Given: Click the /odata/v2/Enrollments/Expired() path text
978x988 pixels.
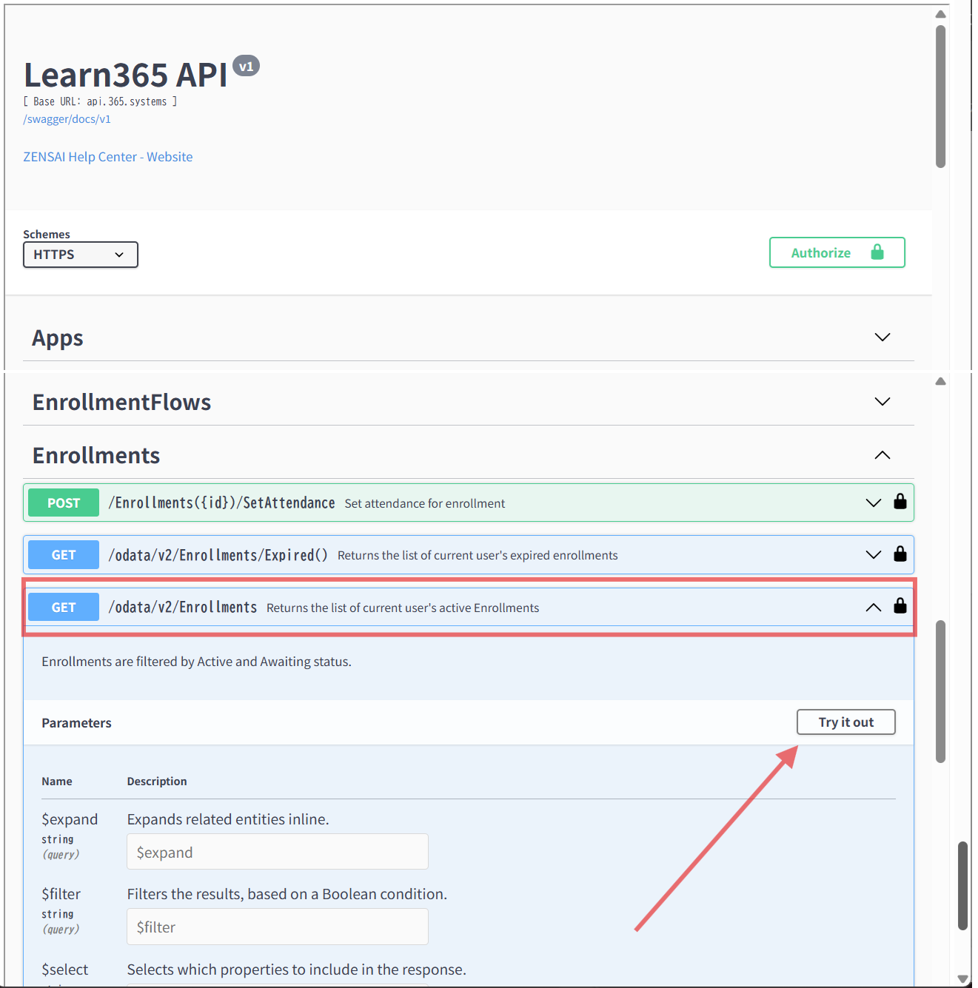Looking at the screenshot, I should 218,555.
